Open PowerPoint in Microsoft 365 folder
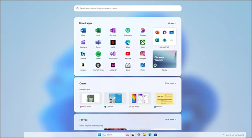This screenshot has width=252, height=138. (x=157, y=32)
